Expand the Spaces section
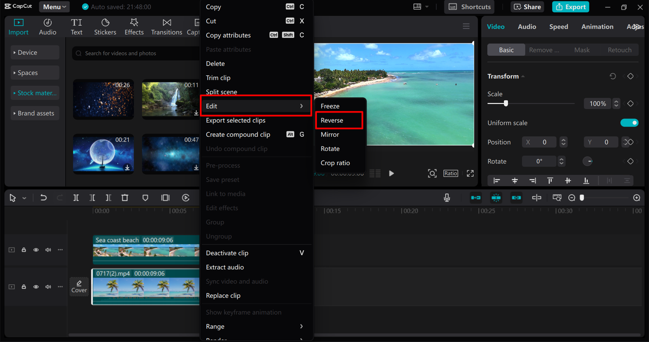Image resolution: width=649 pixels, height=342 pixels. pyautogui.click(x=35, y=72)
